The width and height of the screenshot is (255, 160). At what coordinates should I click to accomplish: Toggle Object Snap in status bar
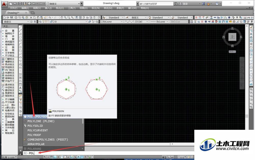62,157
